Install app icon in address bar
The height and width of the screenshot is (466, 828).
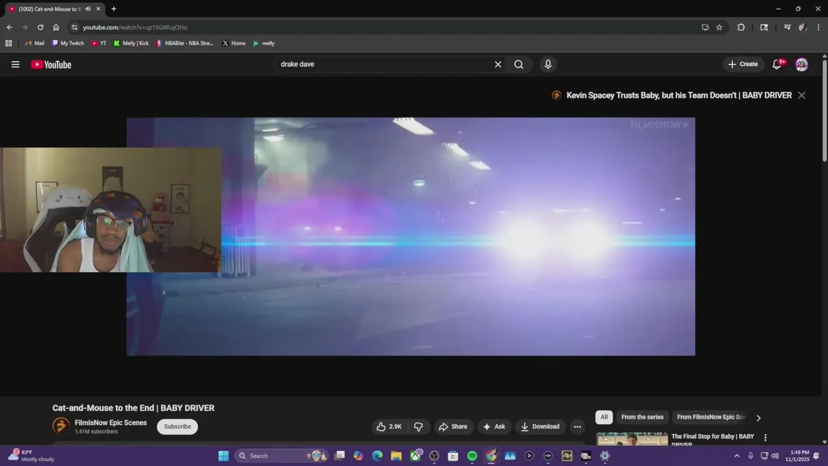point(705,27)
